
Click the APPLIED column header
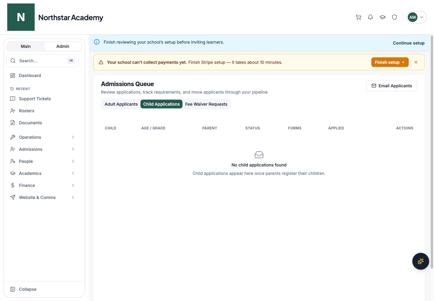pyautogui.click(x=336, y=128)
